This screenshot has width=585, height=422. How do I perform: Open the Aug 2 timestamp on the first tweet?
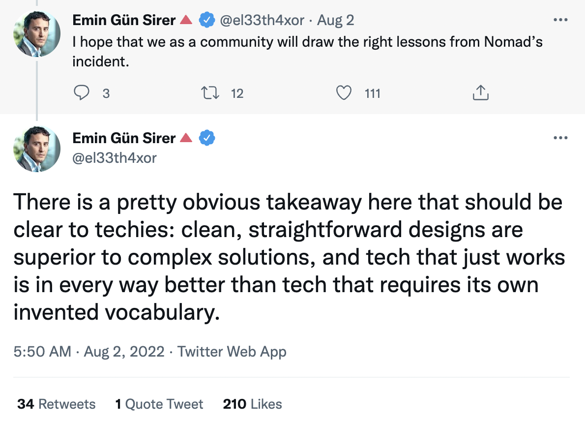pyautogui.click(x=336, y=20)
